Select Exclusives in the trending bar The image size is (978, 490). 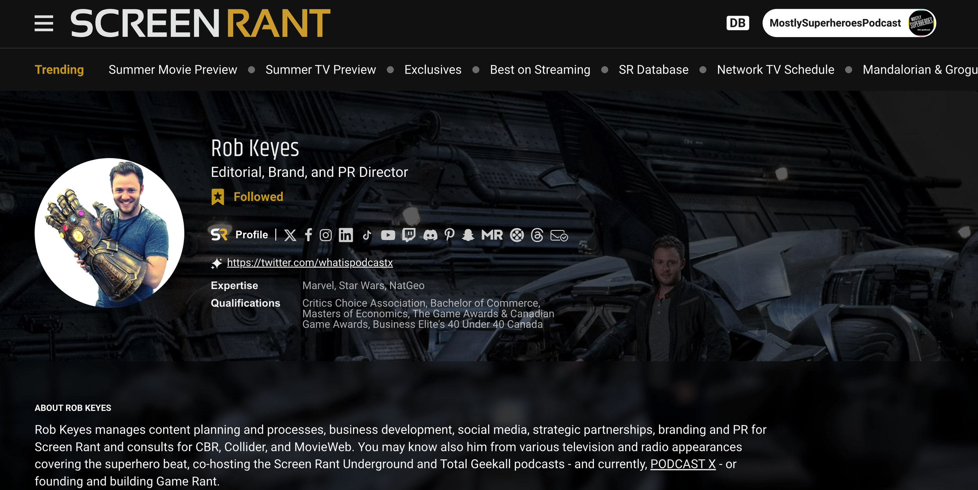click(433, 70)
